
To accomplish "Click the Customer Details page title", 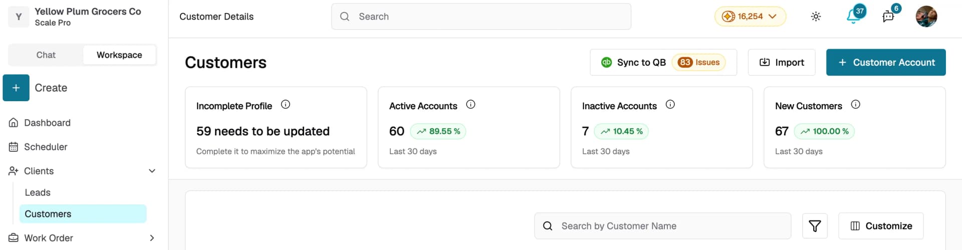I will 216,17.
